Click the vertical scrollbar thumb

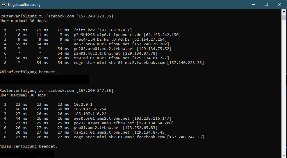click(x=284, y=18)
